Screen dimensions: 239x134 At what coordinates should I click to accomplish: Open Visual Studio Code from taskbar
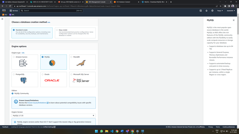pos(112,131)
